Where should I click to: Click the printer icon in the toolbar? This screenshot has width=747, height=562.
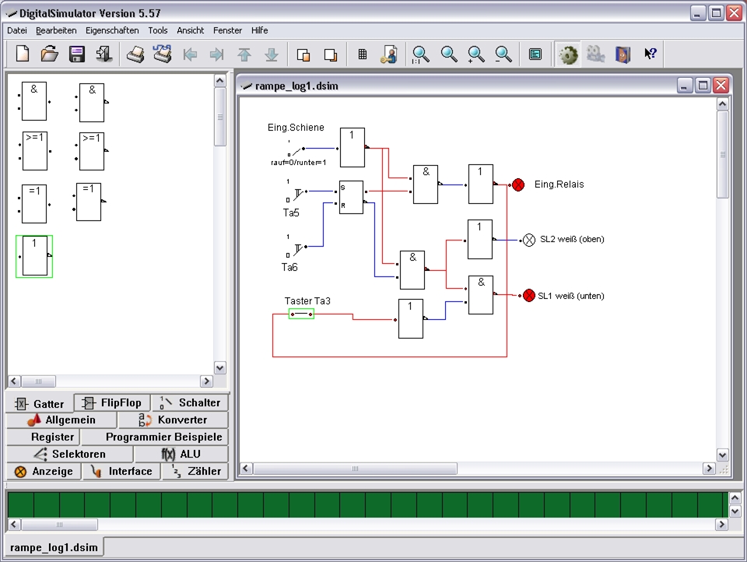[x=135, y=54]
